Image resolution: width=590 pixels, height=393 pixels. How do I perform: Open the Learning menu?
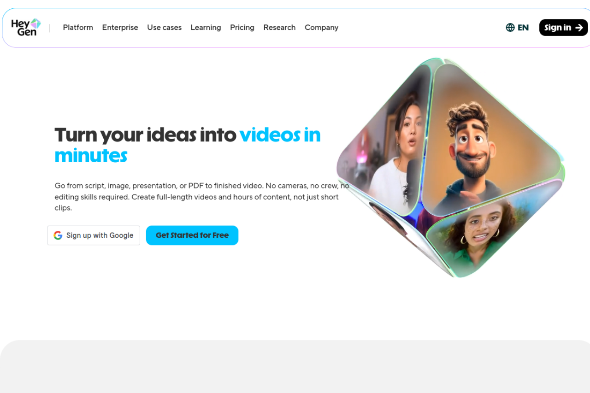pyautogui.click(x=206, y=28)
